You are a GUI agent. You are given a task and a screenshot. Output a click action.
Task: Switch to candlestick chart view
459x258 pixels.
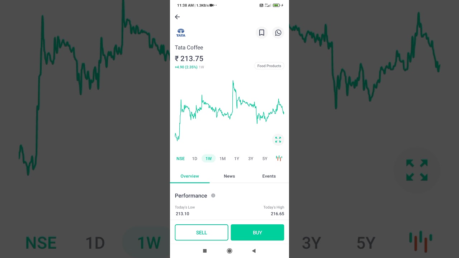279,158
